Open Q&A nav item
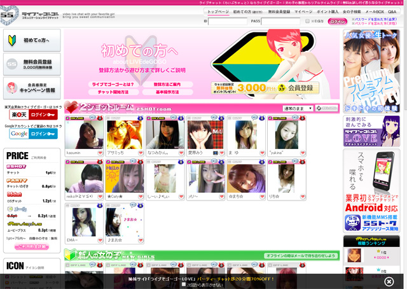The width and height of the screenshot is (407, 289). click(x=392, y=11)
